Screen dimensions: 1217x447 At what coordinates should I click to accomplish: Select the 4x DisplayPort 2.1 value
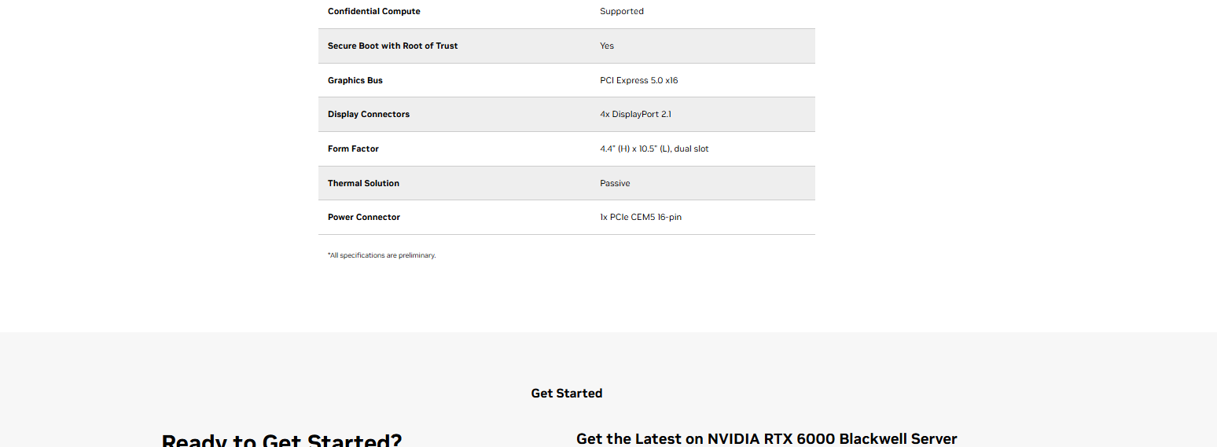pos(635,115)
